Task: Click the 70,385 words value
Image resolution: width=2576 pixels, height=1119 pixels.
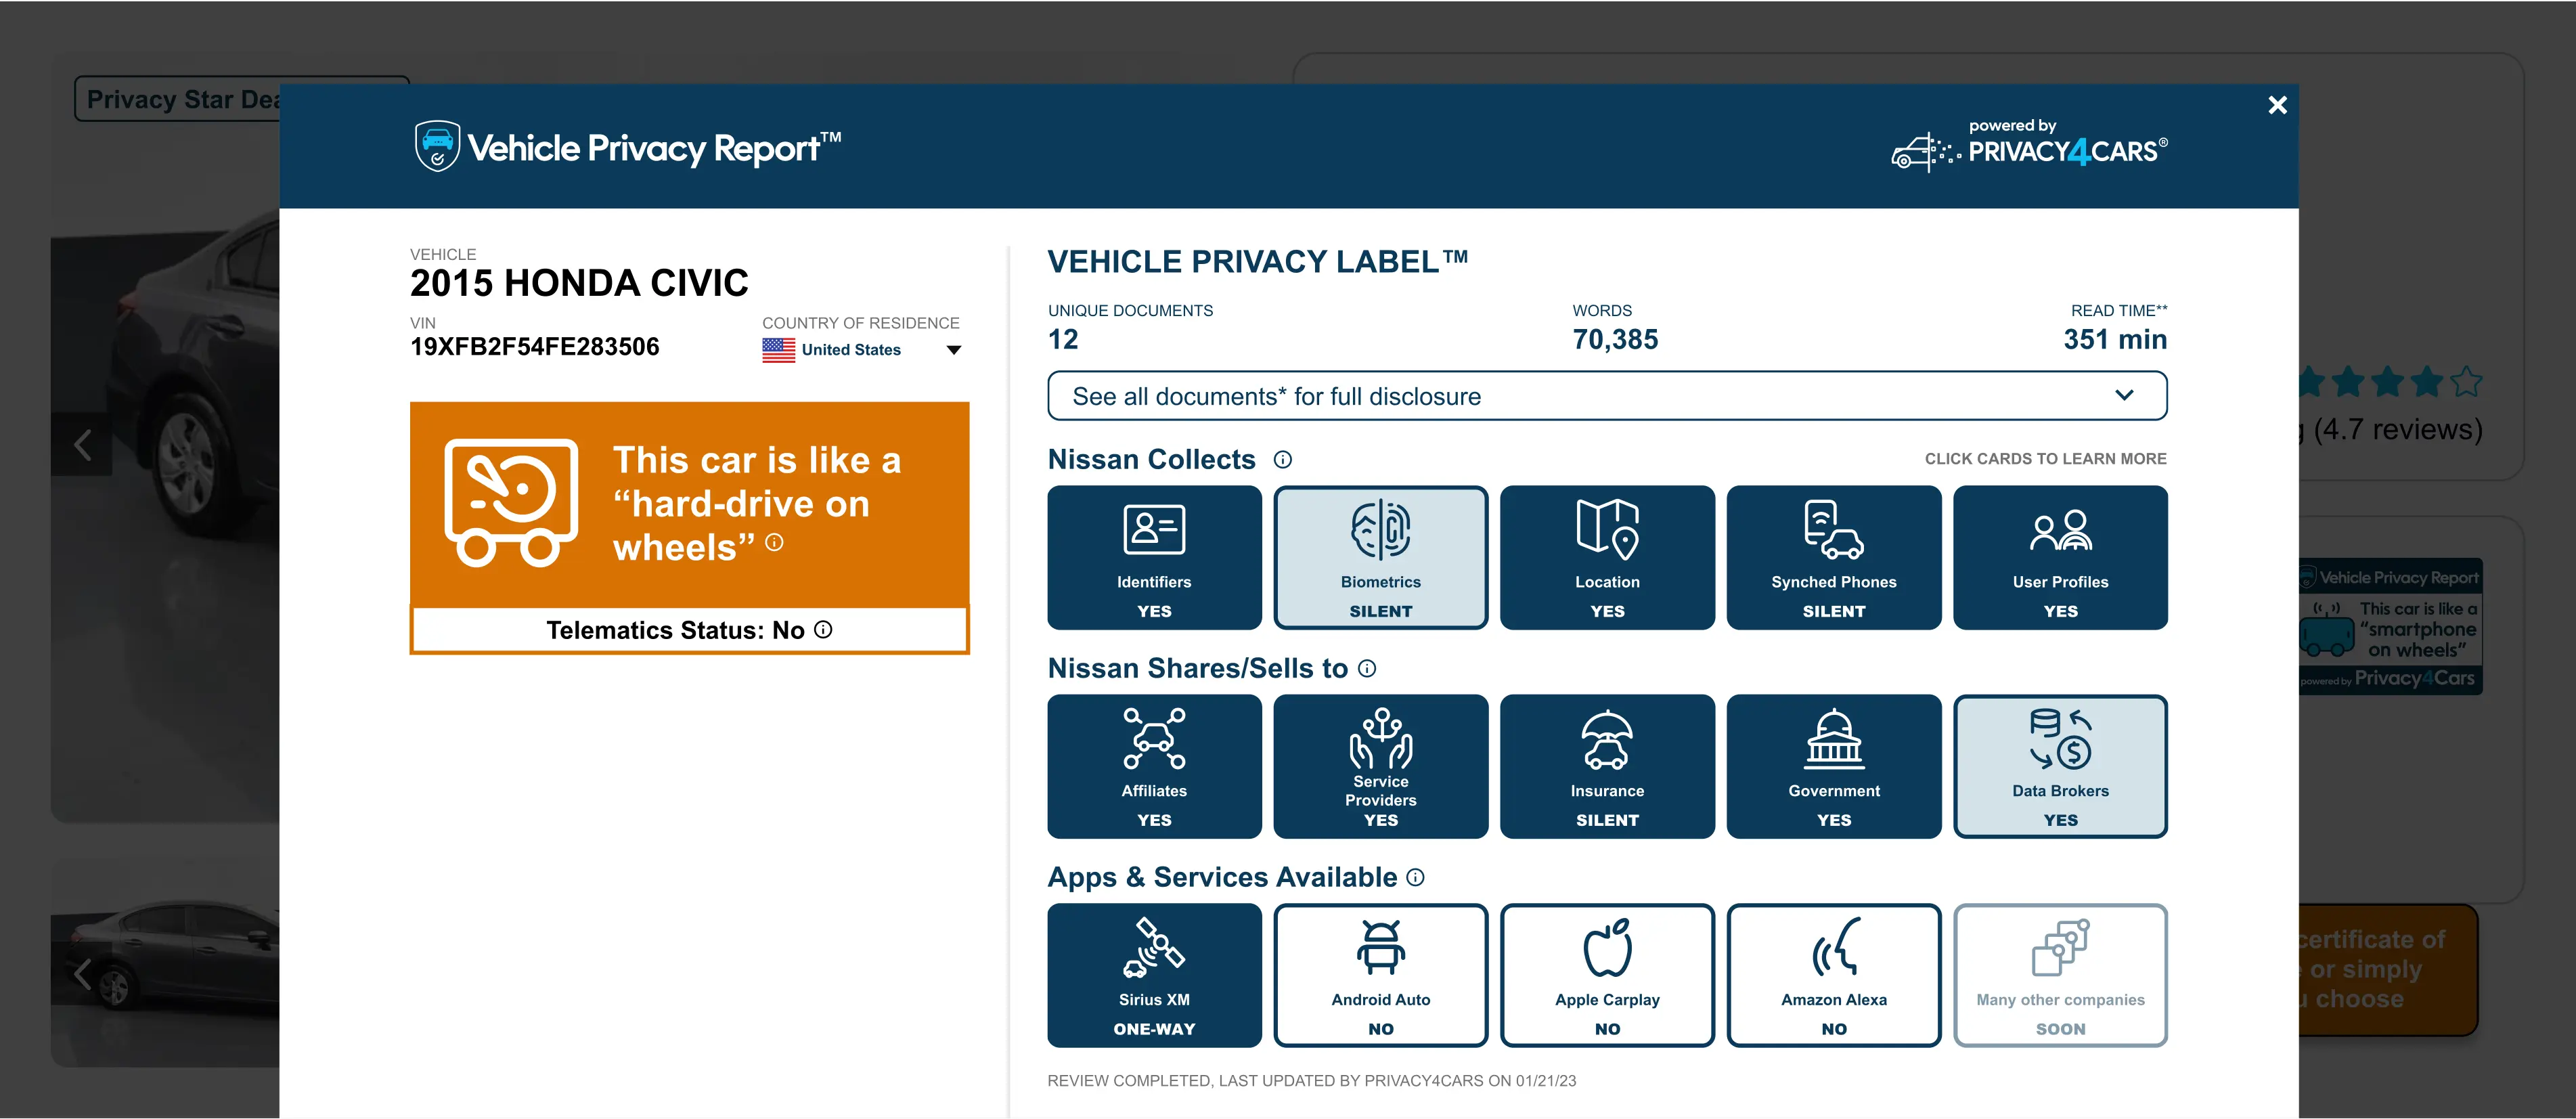Action: 1615,340
